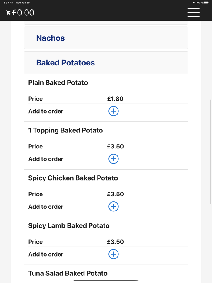Image resolution: width=212 pixels, height=283 pixels.
Task: Click the page's vertical scrollbar
Action: (x=211, y=151)
